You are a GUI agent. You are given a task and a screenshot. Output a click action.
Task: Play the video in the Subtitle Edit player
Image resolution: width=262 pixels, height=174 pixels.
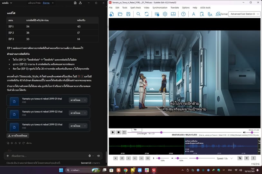[113, 132]
